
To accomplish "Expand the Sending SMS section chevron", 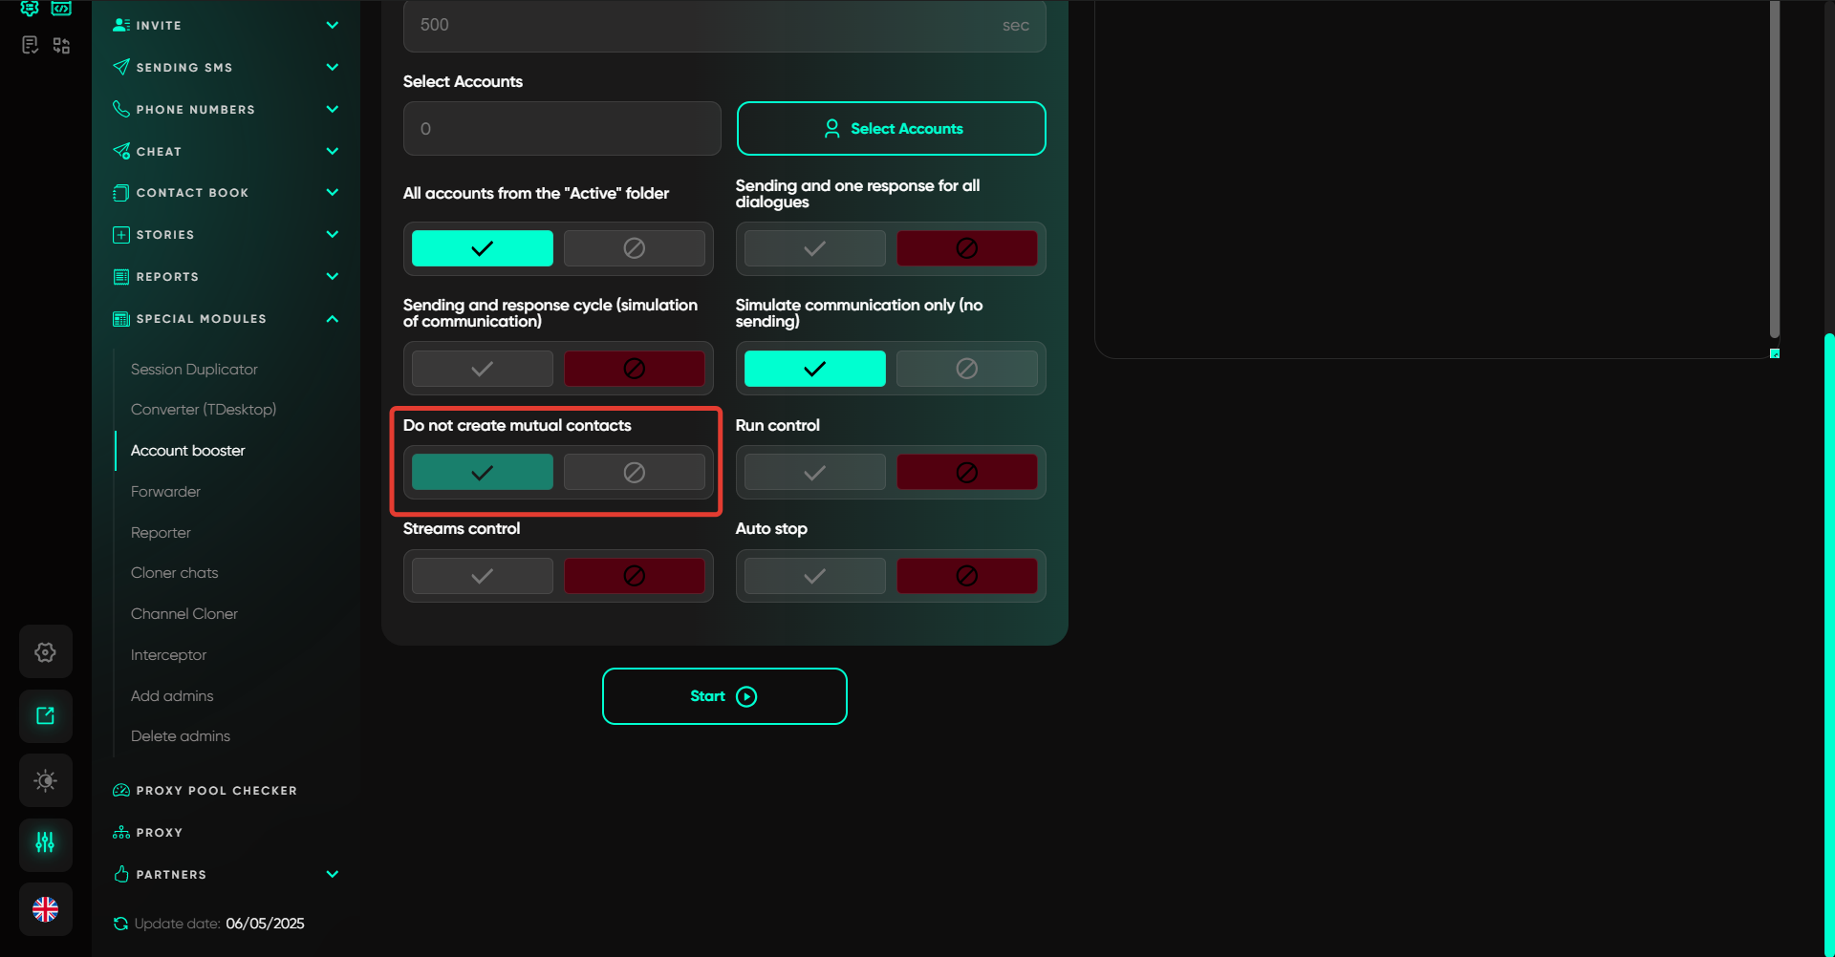I will [x=332, y=67].
